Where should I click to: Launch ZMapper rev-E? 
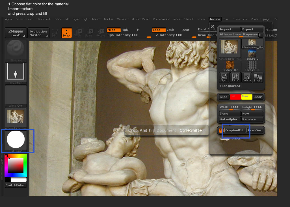coord(16,33)
